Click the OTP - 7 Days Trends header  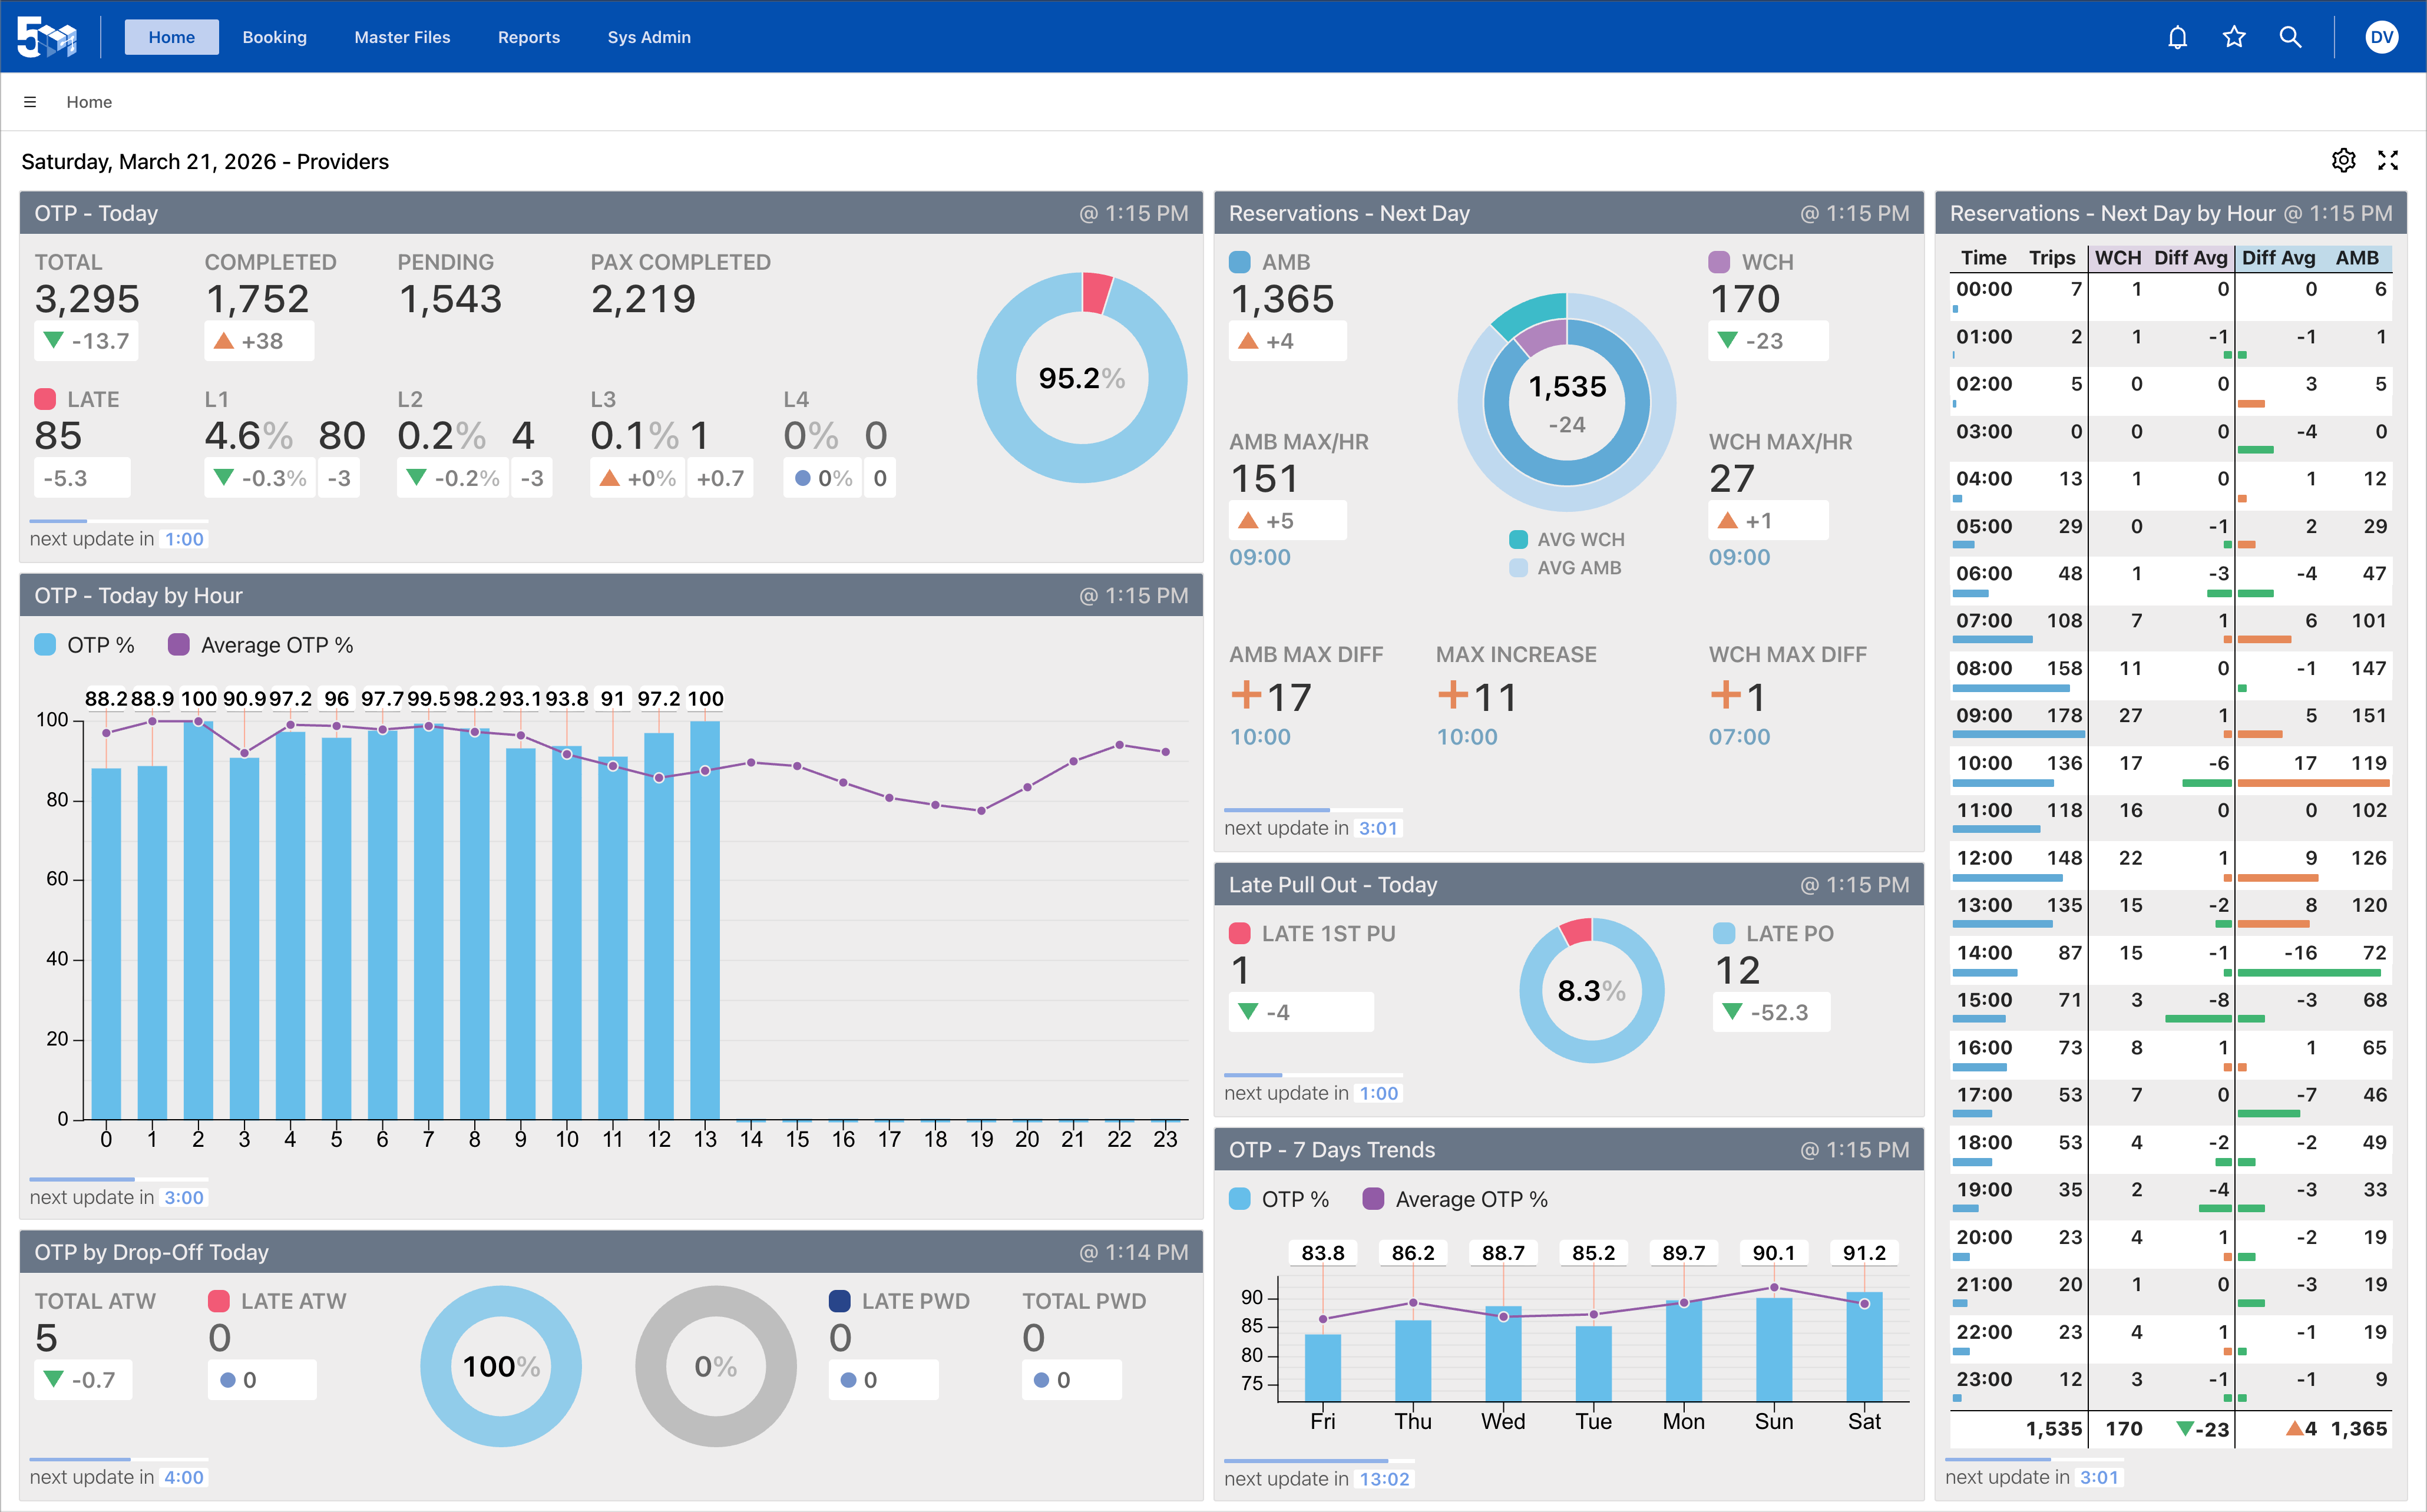point(1568,1150)
